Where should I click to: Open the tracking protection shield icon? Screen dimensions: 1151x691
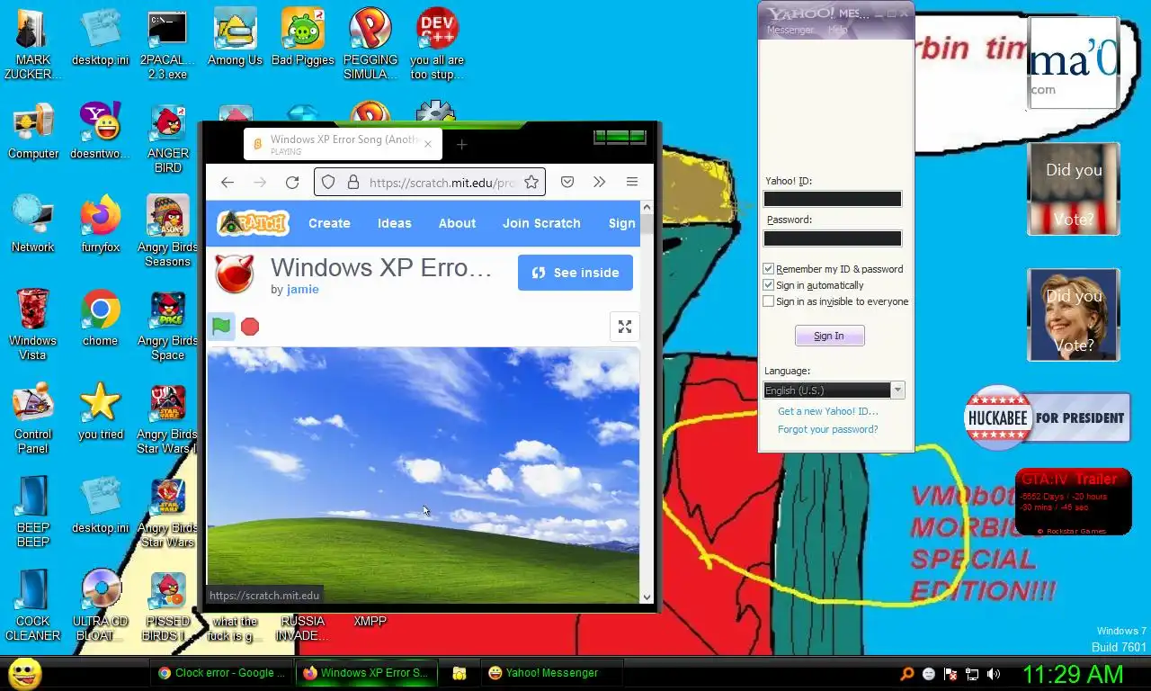[328, 182]
